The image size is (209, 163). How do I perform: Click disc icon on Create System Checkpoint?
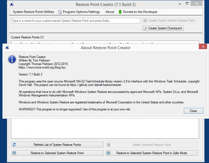pyautogui.click(x=145, y=28)
